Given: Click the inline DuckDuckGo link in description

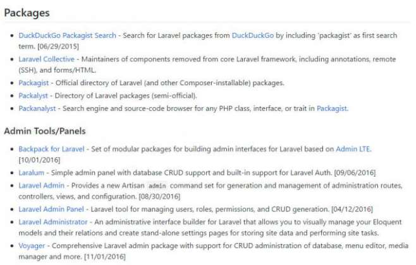Looking at the screenshot, I should tap(253, 35).
